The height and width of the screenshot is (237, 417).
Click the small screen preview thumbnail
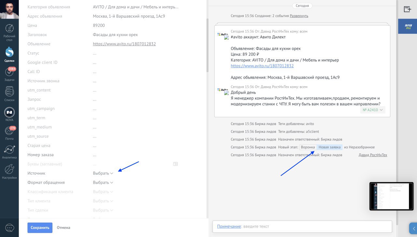tap(391, 196)
